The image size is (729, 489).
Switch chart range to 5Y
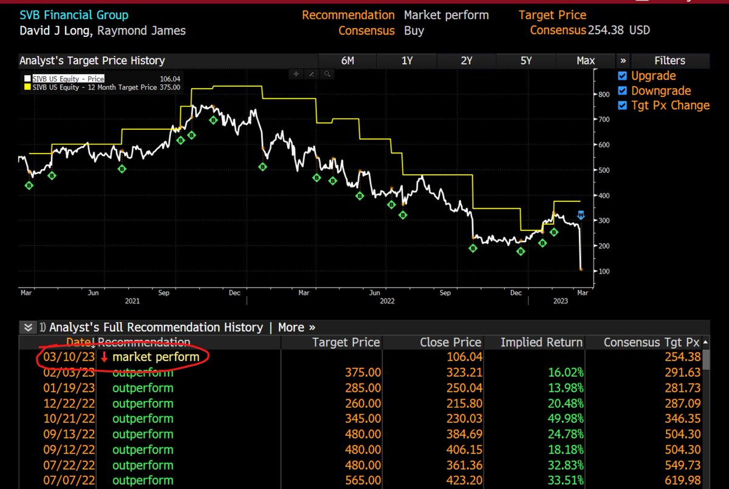[526, 61]
